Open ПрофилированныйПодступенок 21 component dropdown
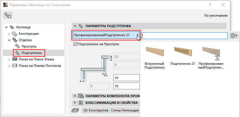 [106, 35]
